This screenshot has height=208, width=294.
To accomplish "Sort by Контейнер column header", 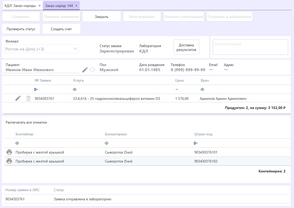I will coord(24,134).
